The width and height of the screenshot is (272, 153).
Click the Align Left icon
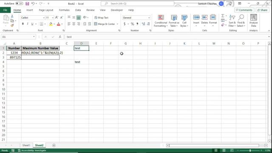pos(69,24)
